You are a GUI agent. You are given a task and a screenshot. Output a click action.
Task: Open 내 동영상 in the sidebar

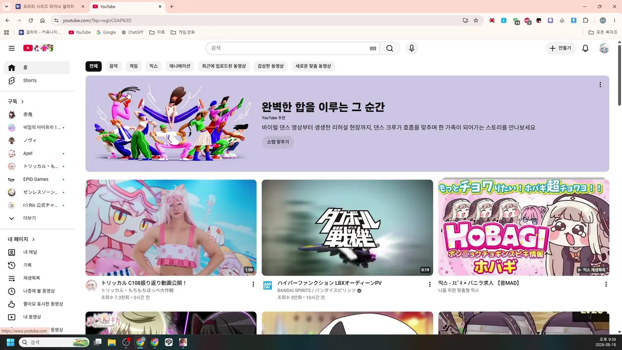click(37, 317)
